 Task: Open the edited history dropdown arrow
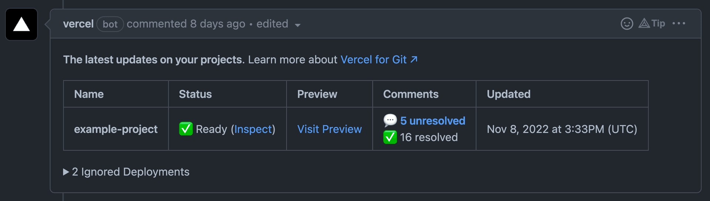298,25
